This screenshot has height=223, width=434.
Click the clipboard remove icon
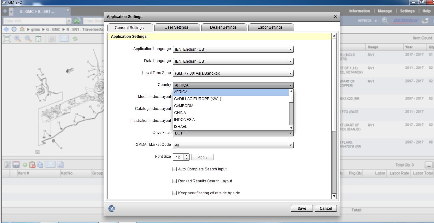point(32,165)
